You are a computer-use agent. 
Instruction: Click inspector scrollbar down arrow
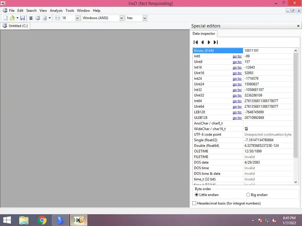[296, 182]
